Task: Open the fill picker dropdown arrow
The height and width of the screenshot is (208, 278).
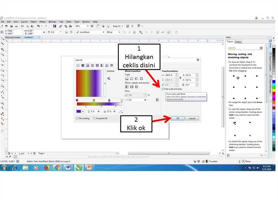Action: (x=105, y=84)
